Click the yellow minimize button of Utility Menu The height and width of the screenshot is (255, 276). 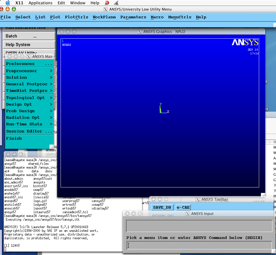tap(7, 9)
